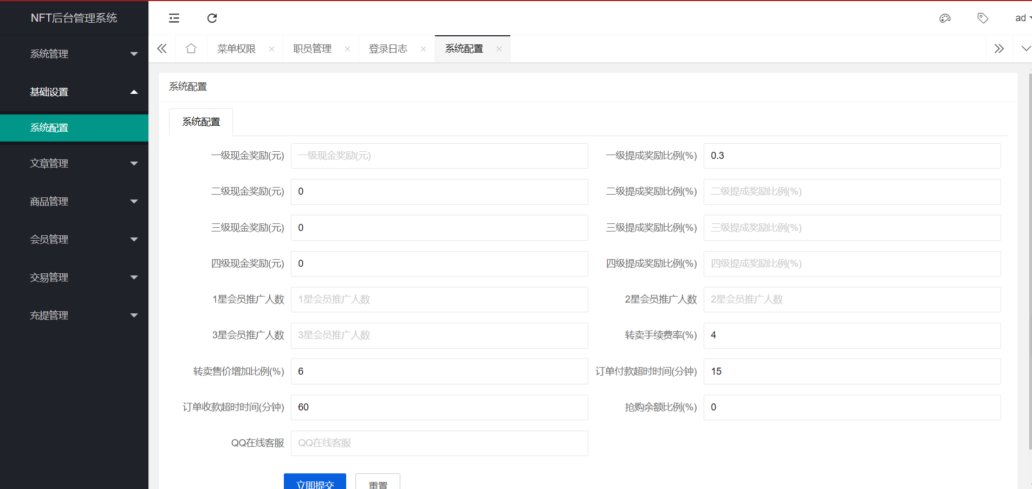Switch to the 职员管理 tab
The image size is (1032, 489).
312,48
